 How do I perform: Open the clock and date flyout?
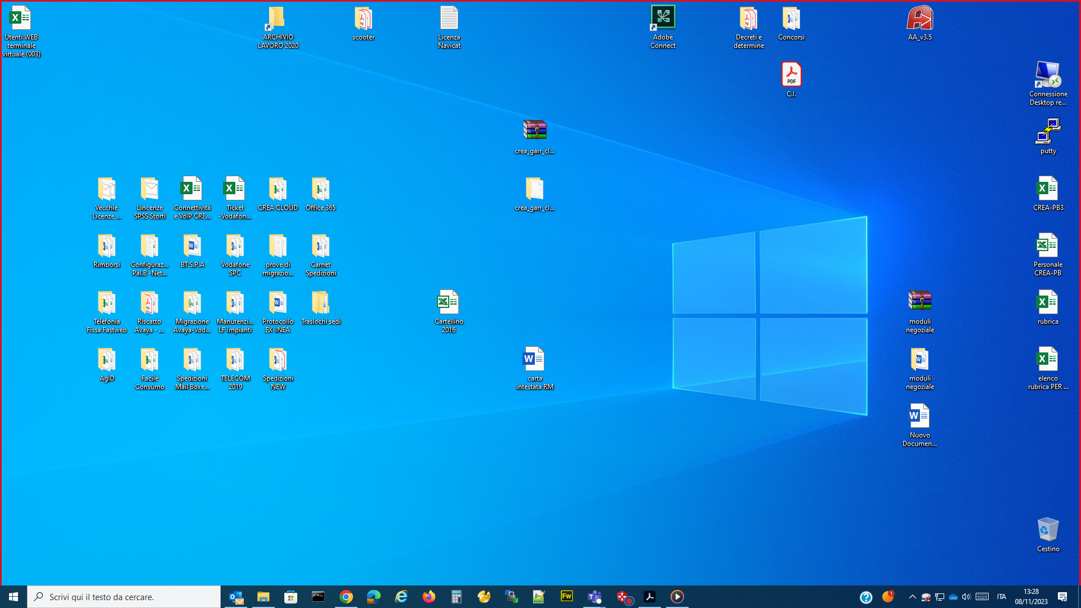coord(1031,597)
